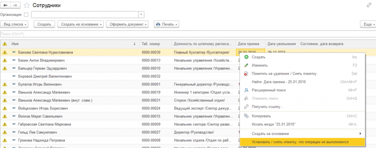Click the cell Сторож /Хозяйственный отдел/
This screenshot has width=376, height=148.
(199, 100)
